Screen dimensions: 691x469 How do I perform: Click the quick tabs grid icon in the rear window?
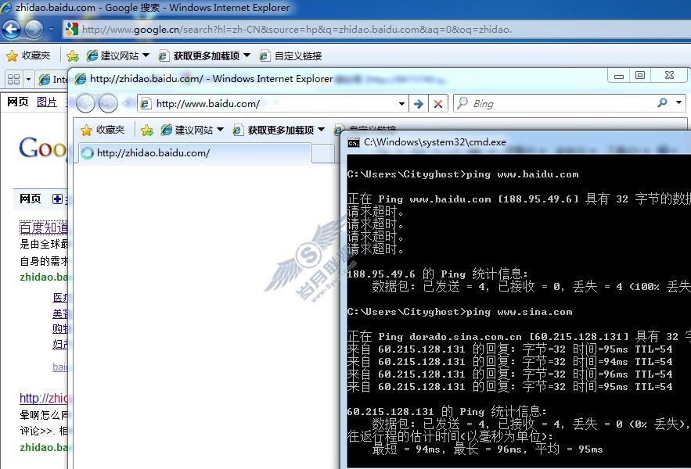[x=13, y=79]
